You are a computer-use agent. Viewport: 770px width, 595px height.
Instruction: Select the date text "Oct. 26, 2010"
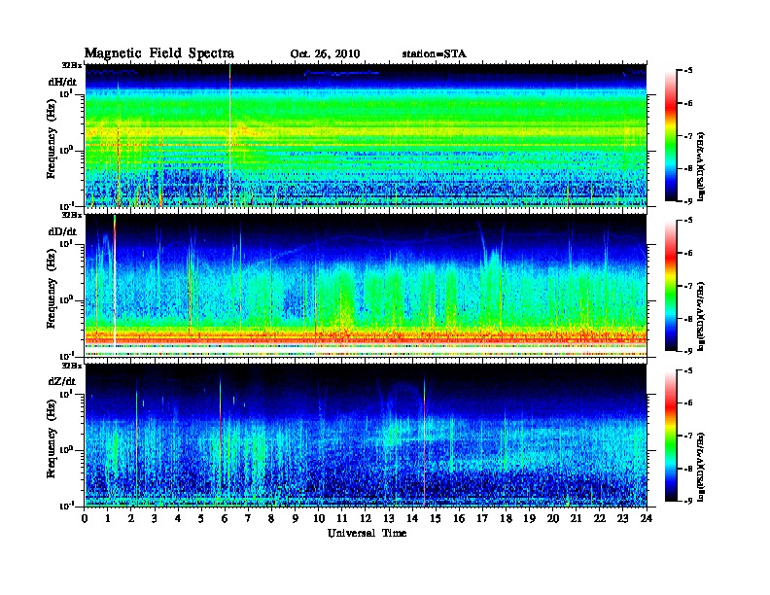325,54
